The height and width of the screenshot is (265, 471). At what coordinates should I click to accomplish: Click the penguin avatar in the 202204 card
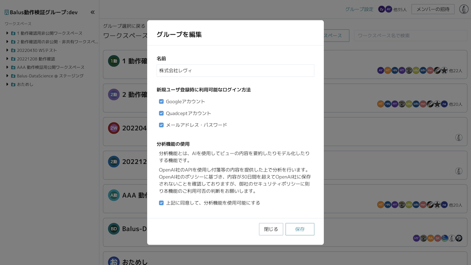(x=459, y=137)
